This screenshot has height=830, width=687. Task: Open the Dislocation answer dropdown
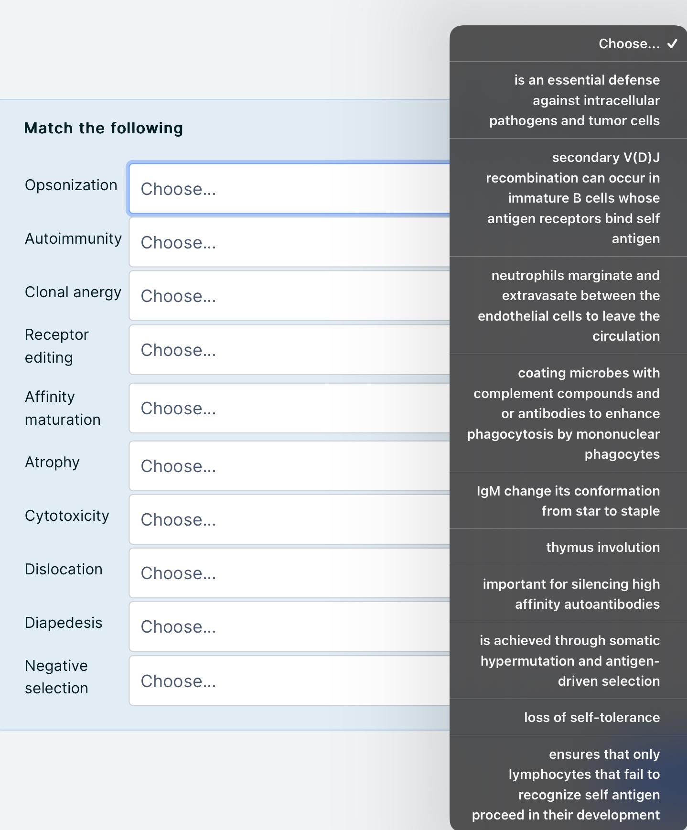pyautogui.click(x=287, y=573)
